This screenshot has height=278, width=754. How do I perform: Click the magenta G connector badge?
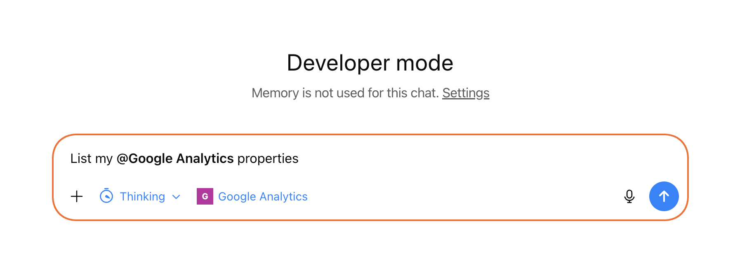pos(205,196)
